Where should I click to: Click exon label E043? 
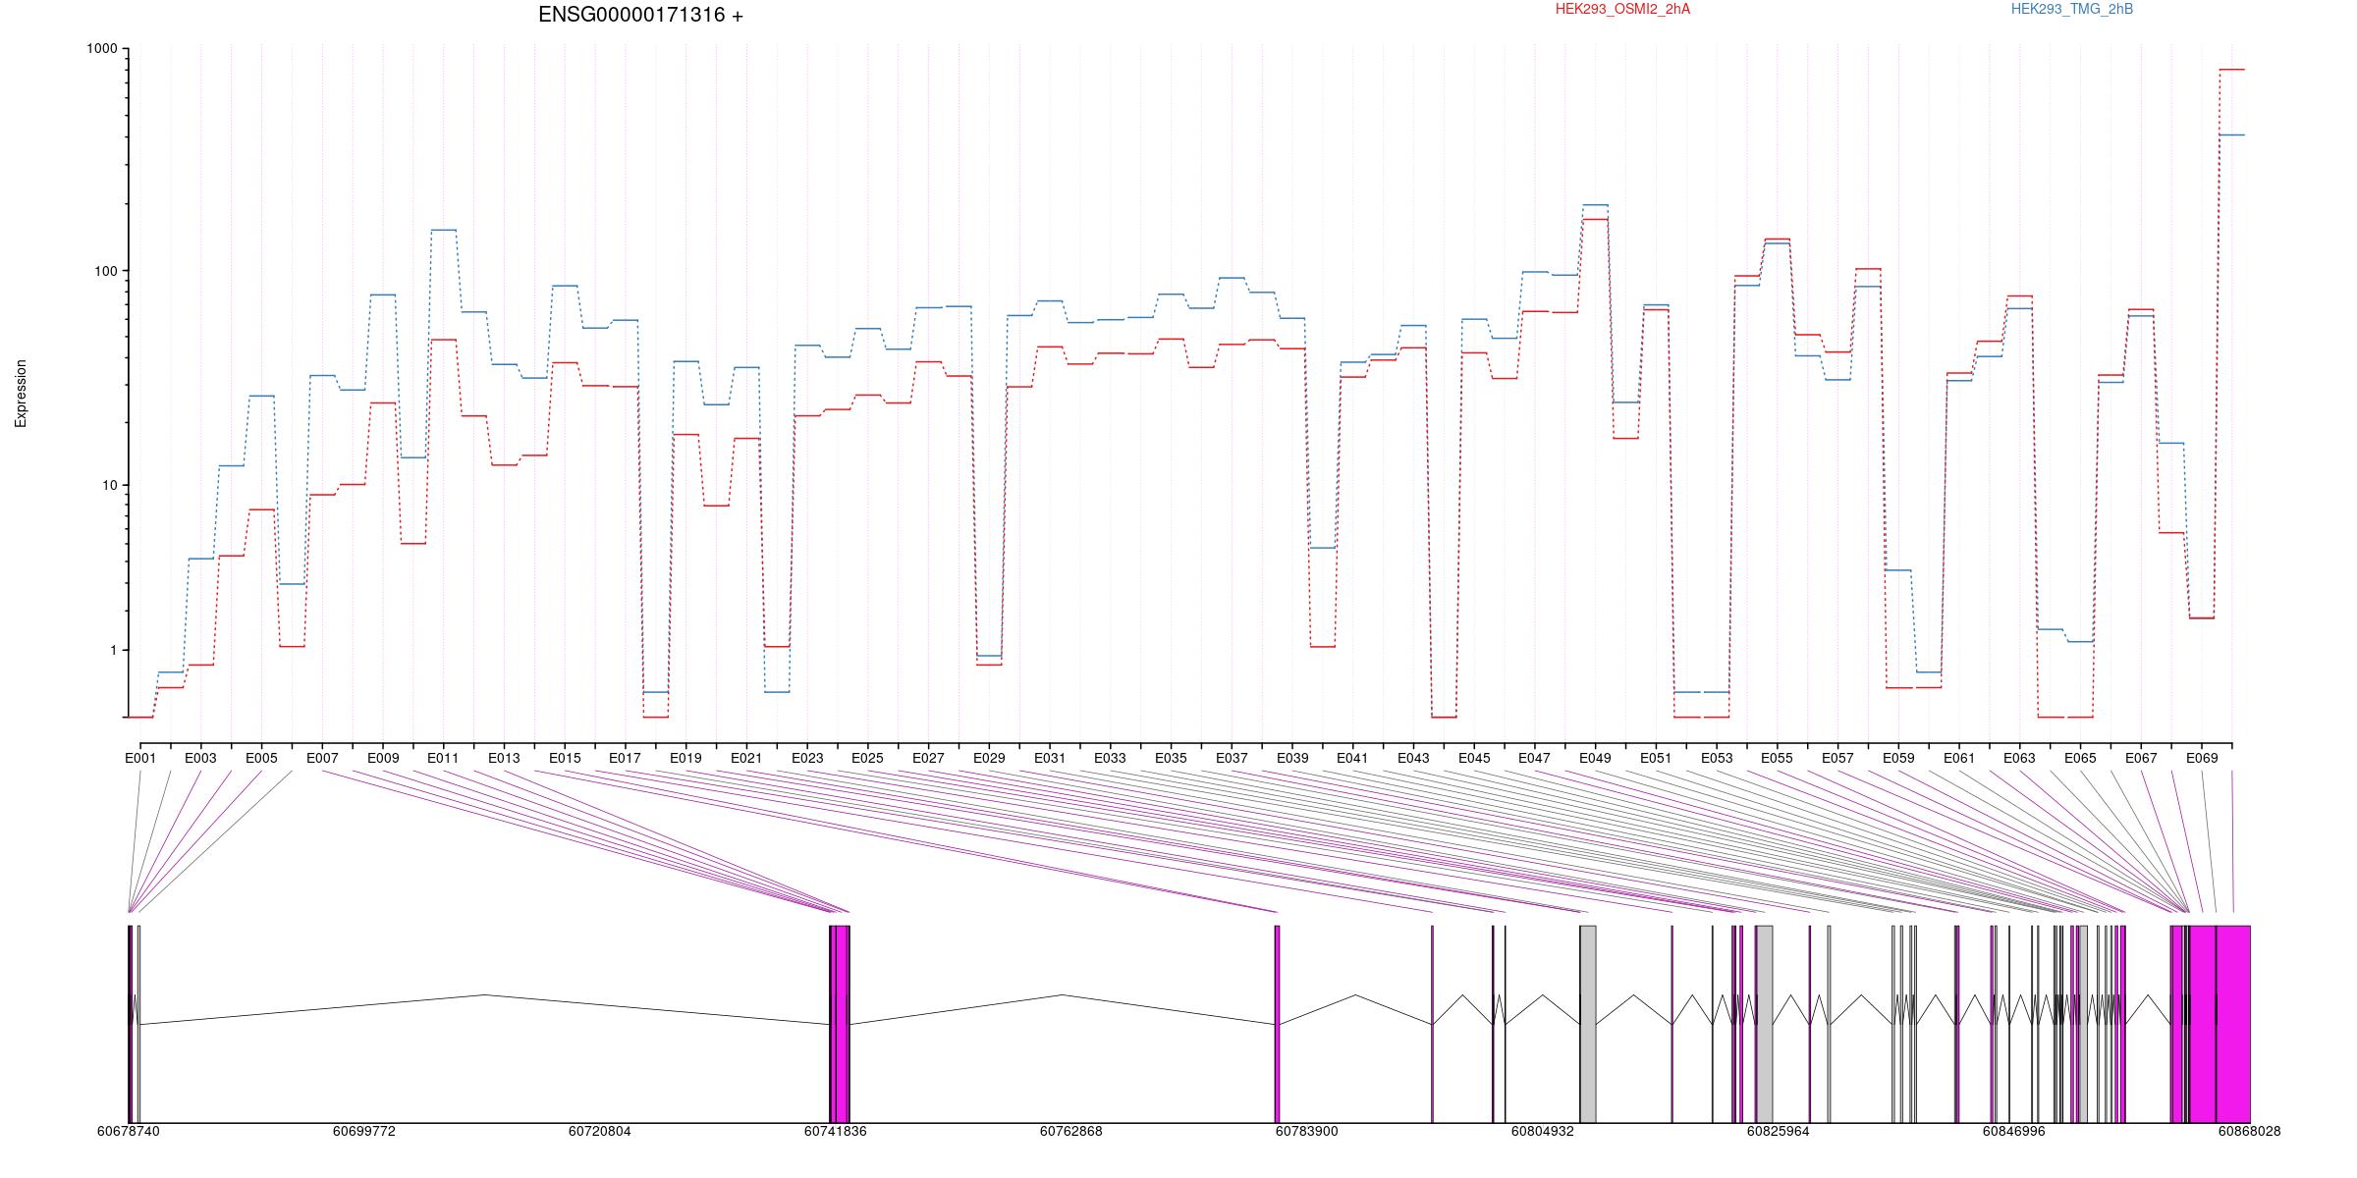(x=1413, y=758)
